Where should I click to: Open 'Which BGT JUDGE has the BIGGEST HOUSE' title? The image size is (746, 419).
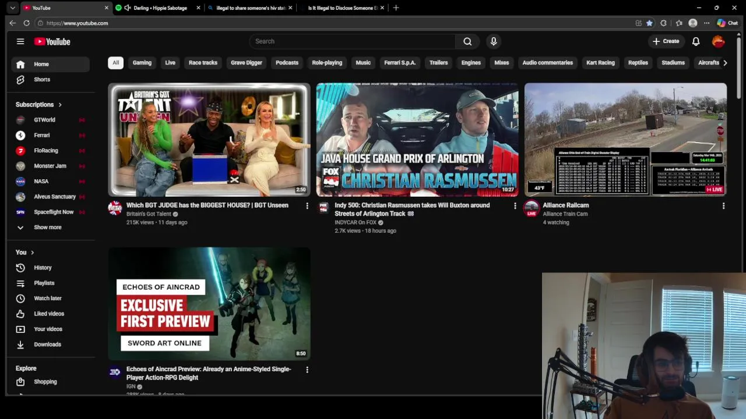tap(207, 205)
